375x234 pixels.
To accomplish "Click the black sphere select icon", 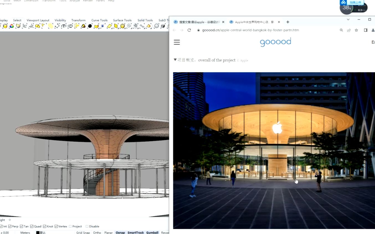I will click(90, 26).
